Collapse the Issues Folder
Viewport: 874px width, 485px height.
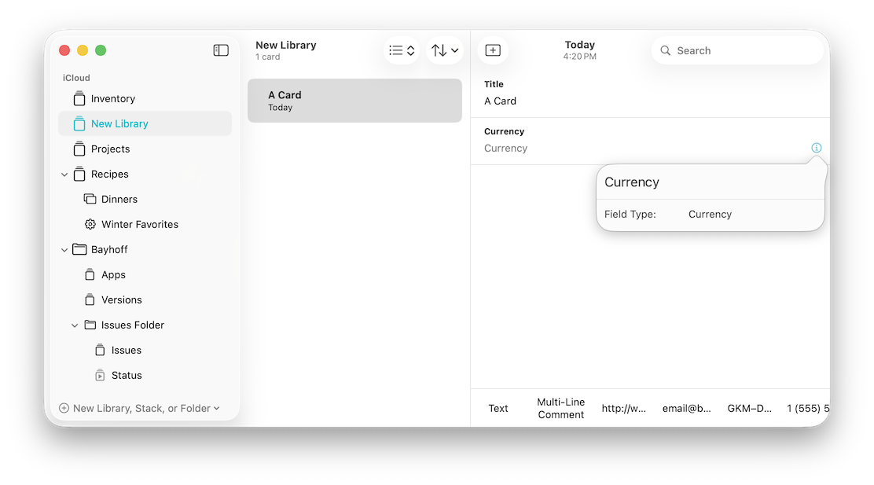(75, 325)
